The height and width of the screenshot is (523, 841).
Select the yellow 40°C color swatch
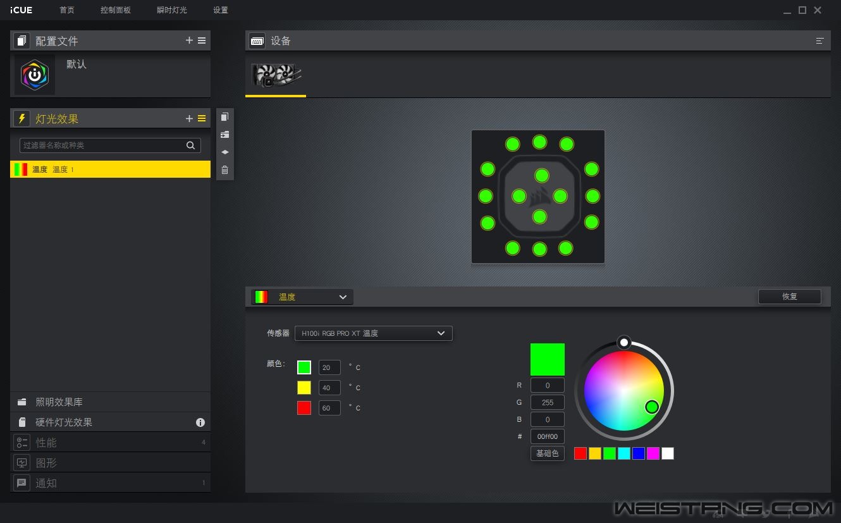point(304,388)
